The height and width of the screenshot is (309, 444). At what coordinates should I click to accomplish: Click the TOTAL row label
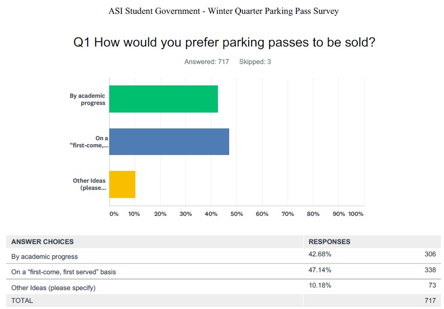22,300
